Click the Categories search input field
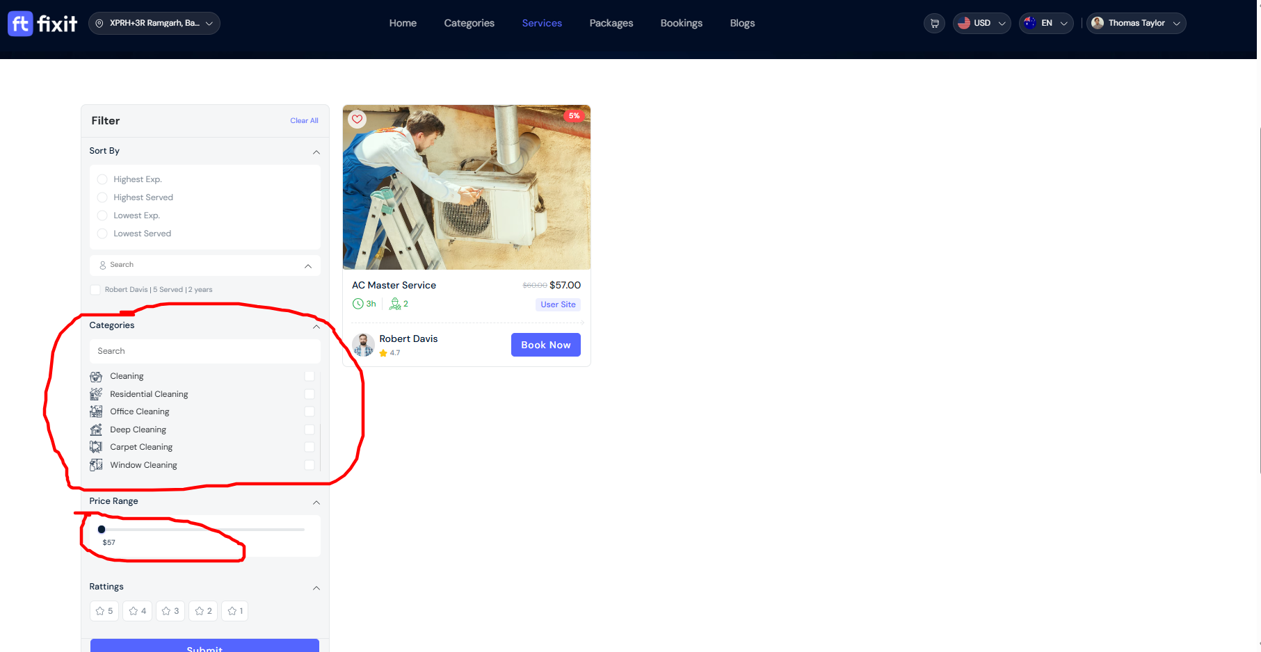The height and width of the screenshot is (652, 1261). [204, 351]
